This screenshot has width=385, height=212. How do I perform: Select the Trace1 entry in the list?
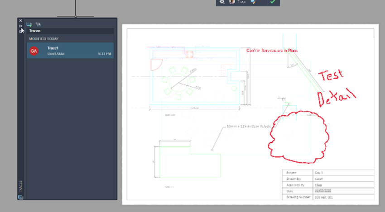tap(70, 51)
